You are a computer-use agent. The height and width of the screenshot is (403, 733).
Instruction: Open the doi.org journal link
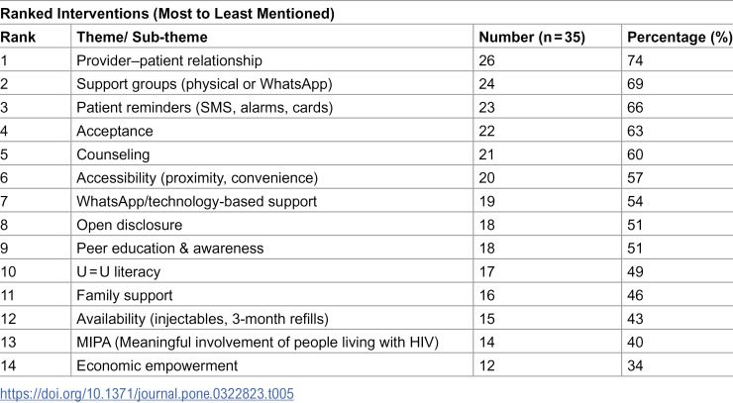147,394
